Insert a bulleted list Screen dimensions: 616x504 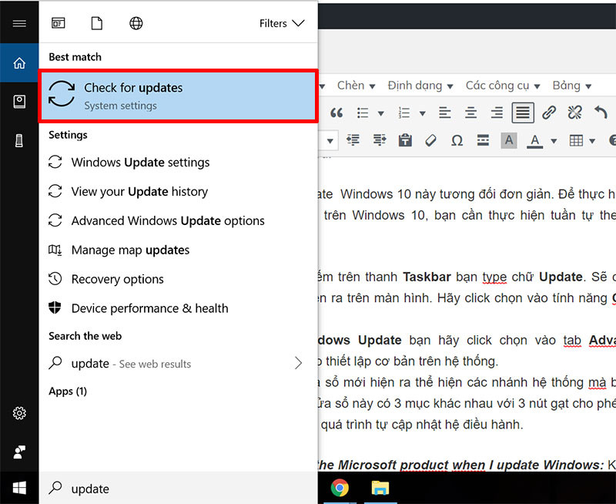tap(363, 113)
